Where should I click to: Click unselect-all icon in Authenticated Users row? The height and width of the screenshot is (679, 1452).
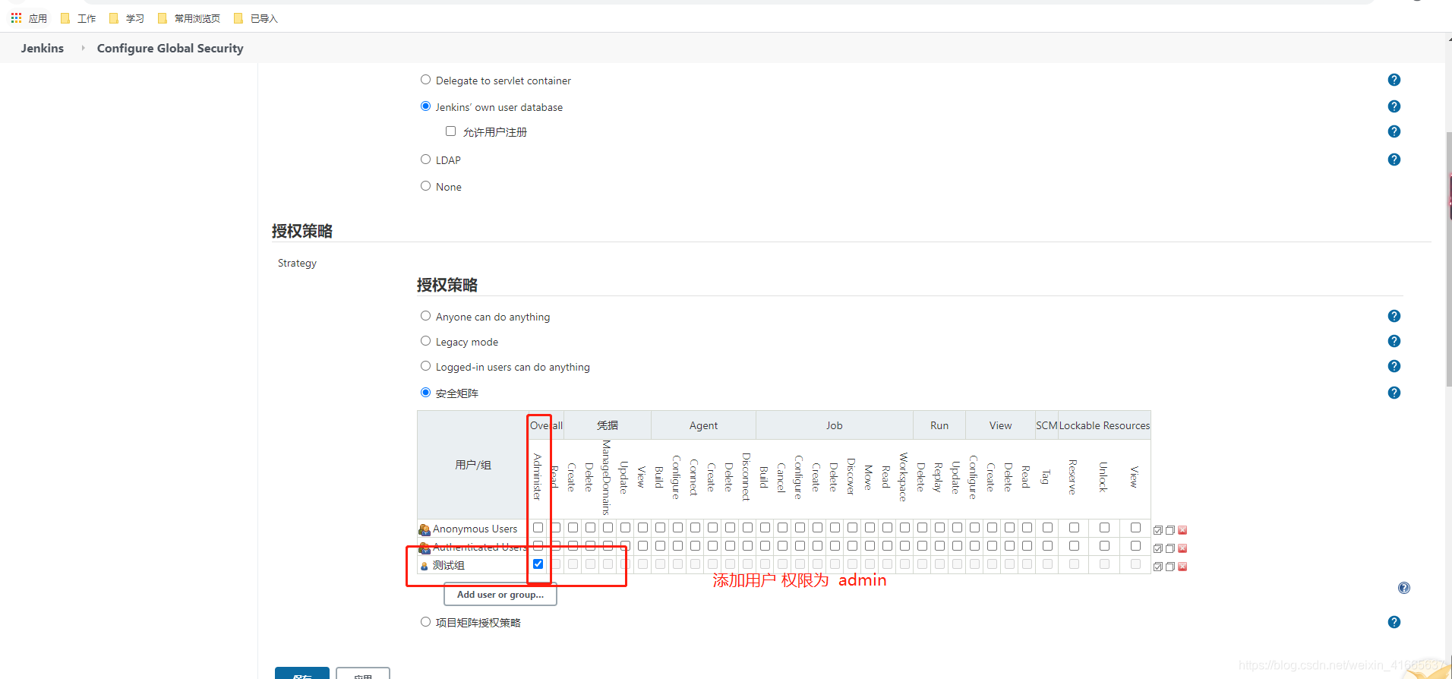click(x=1170, y=548)
